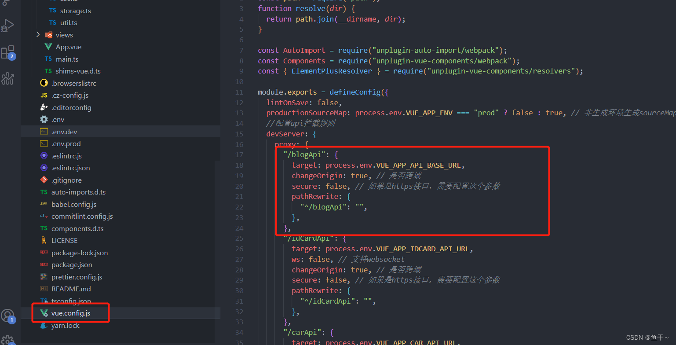This screenshot has width=676, height=345.
Task: Click the Prettier icon beside prettier.config.js
Action: 44,277
